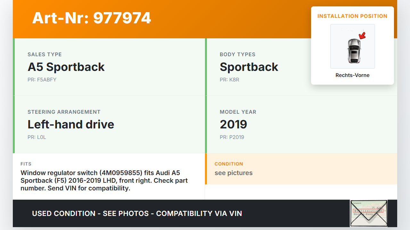Click the used condition footer banner text
The width and height of the screenshot is (410, 230).
(x=137, y=213)
